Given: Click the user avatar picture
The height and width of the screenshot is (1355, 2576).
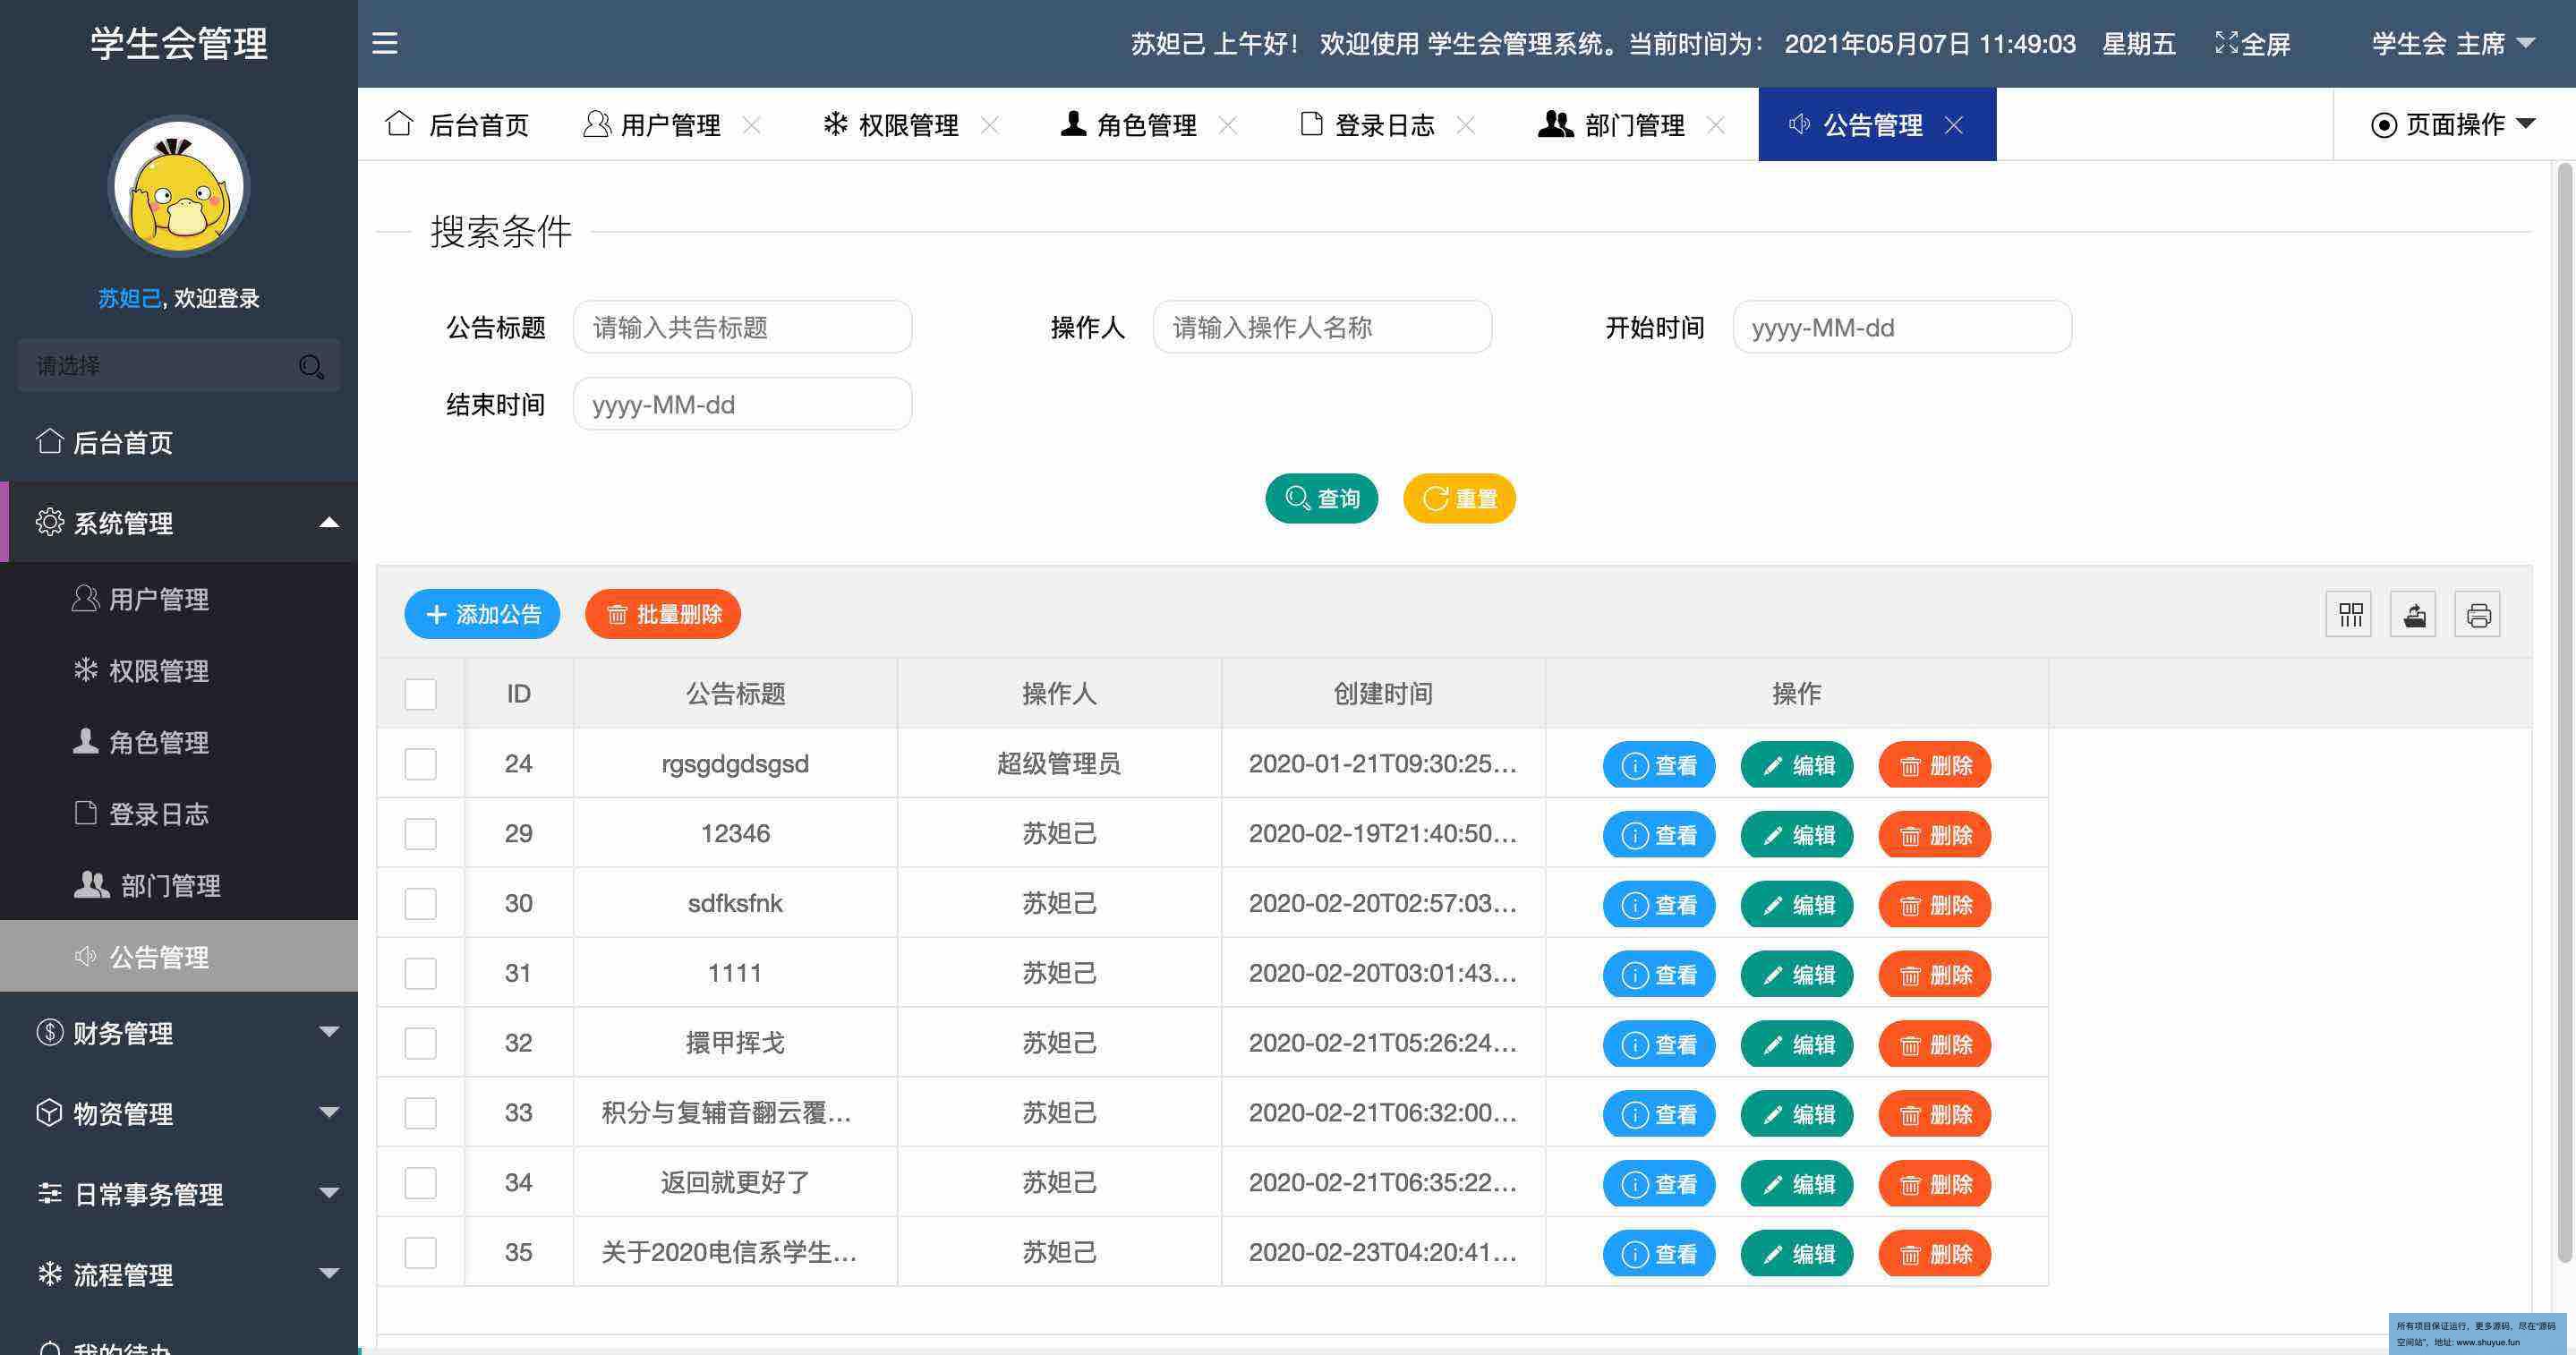Looking at the screenshot, I should coord(179,187).
